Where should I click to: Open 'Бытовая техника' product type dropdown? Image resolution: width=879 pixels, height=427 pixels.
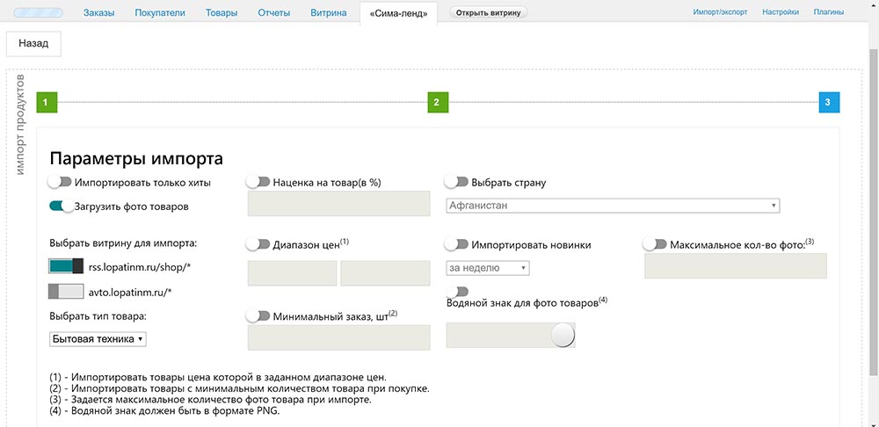click(98, 338)
